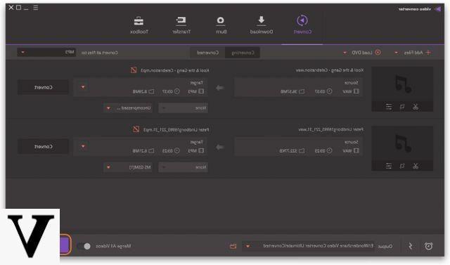Open the None dropdown for Peter Lindborg file
The width and height of the screenshot is (450, 265).
click(x=183, y=167)
